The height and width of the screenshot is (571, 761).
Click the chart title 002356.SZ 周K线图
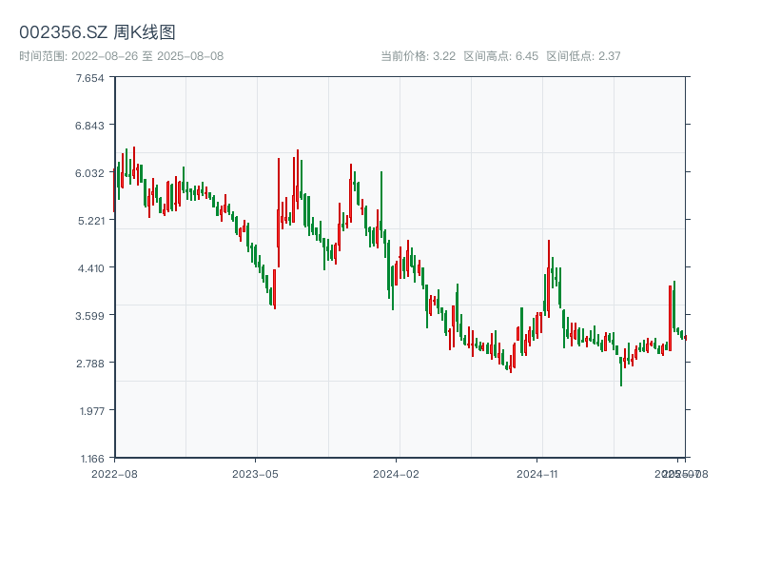coord(97,32)
